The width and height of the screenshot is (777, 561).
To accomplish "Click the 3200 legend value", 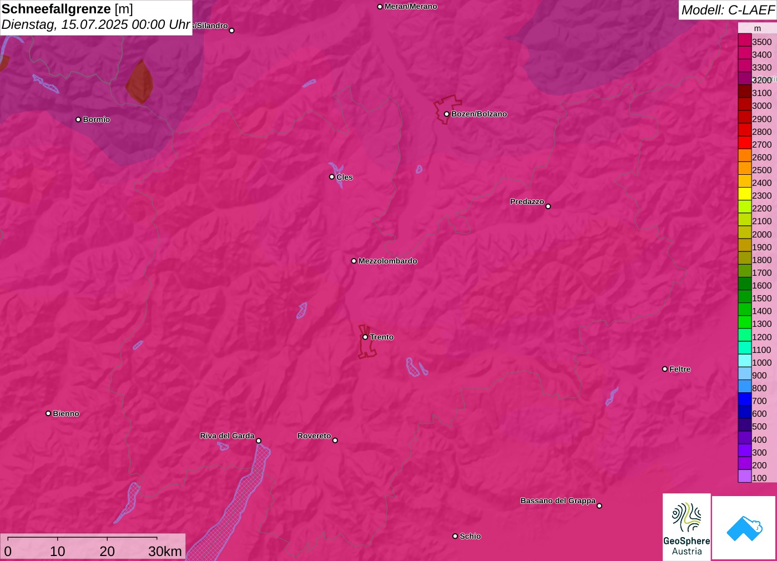I will tap(761, 80).
